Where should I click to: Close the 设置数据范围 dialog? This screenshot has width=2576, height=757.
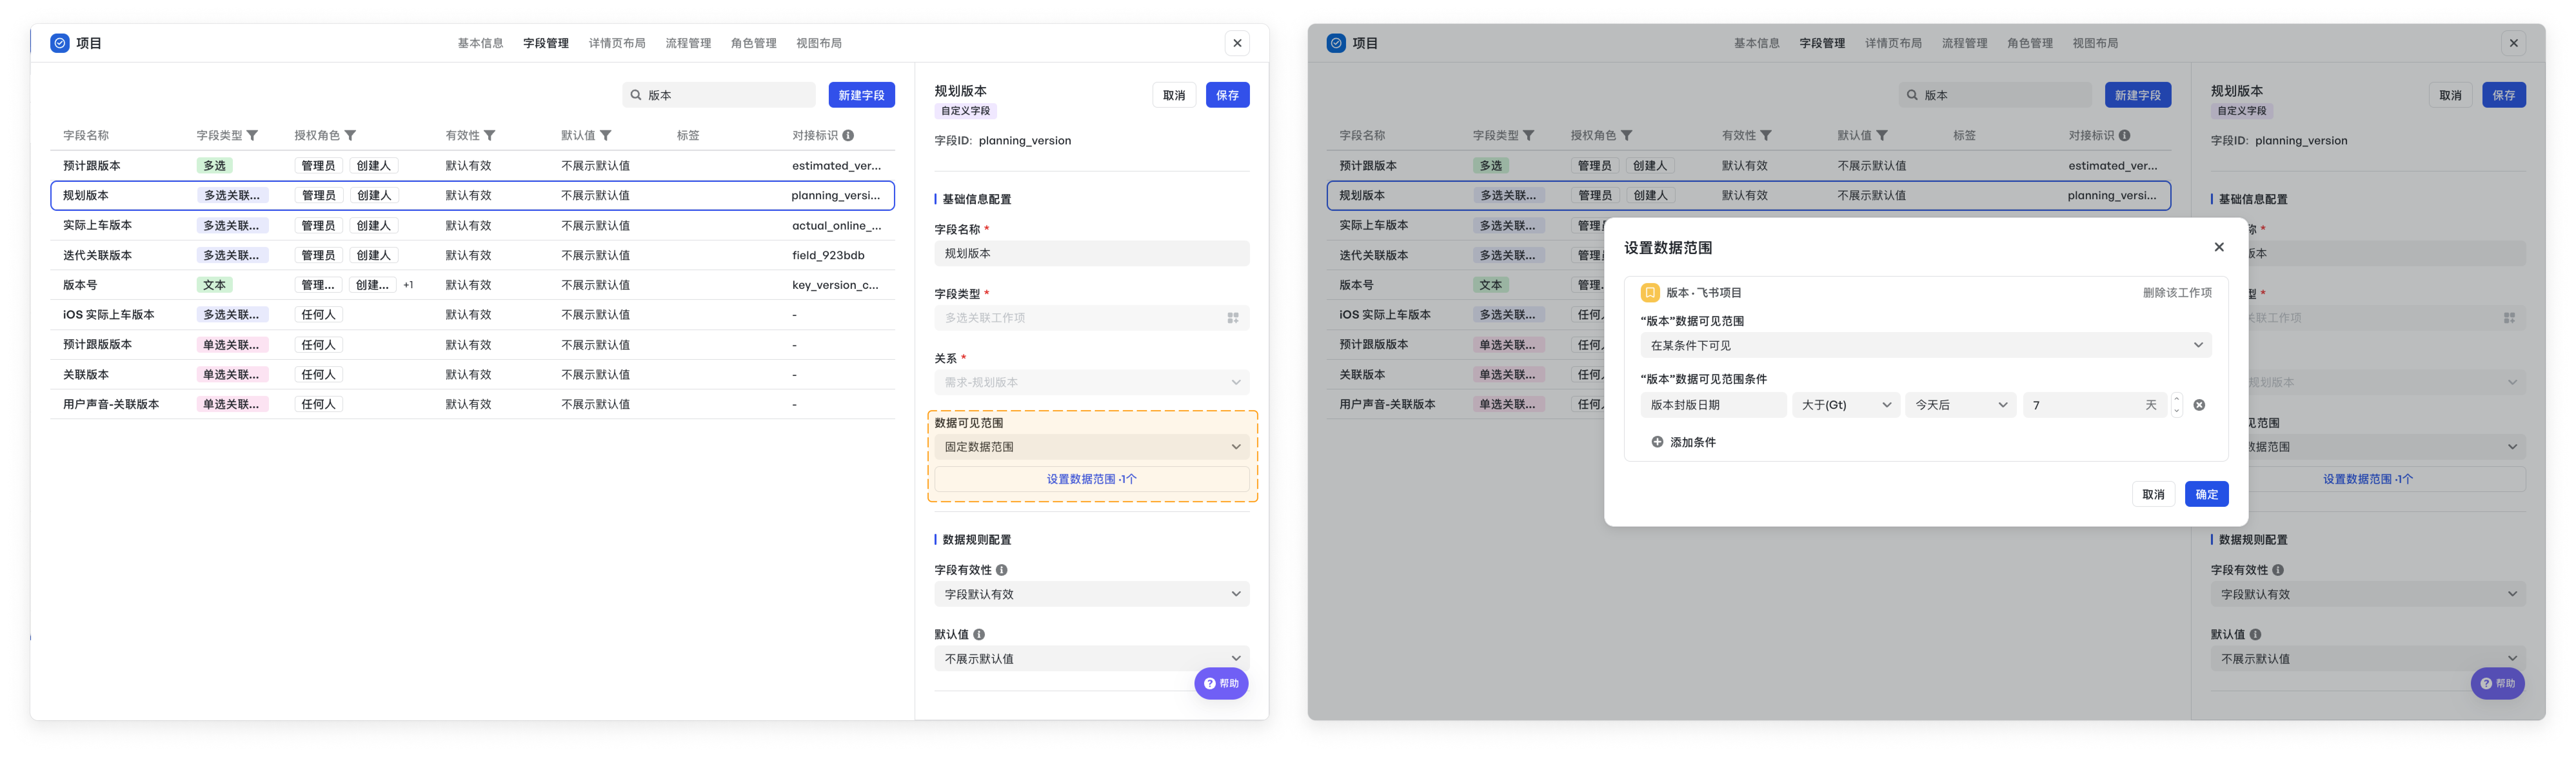point(2219,247)
